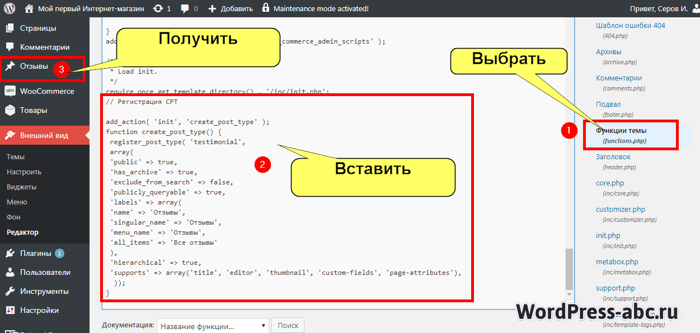Open the comments bubble showing 0
Image resolution: width=700 pixels, height=333 pixels.
[x=184, y=8]
